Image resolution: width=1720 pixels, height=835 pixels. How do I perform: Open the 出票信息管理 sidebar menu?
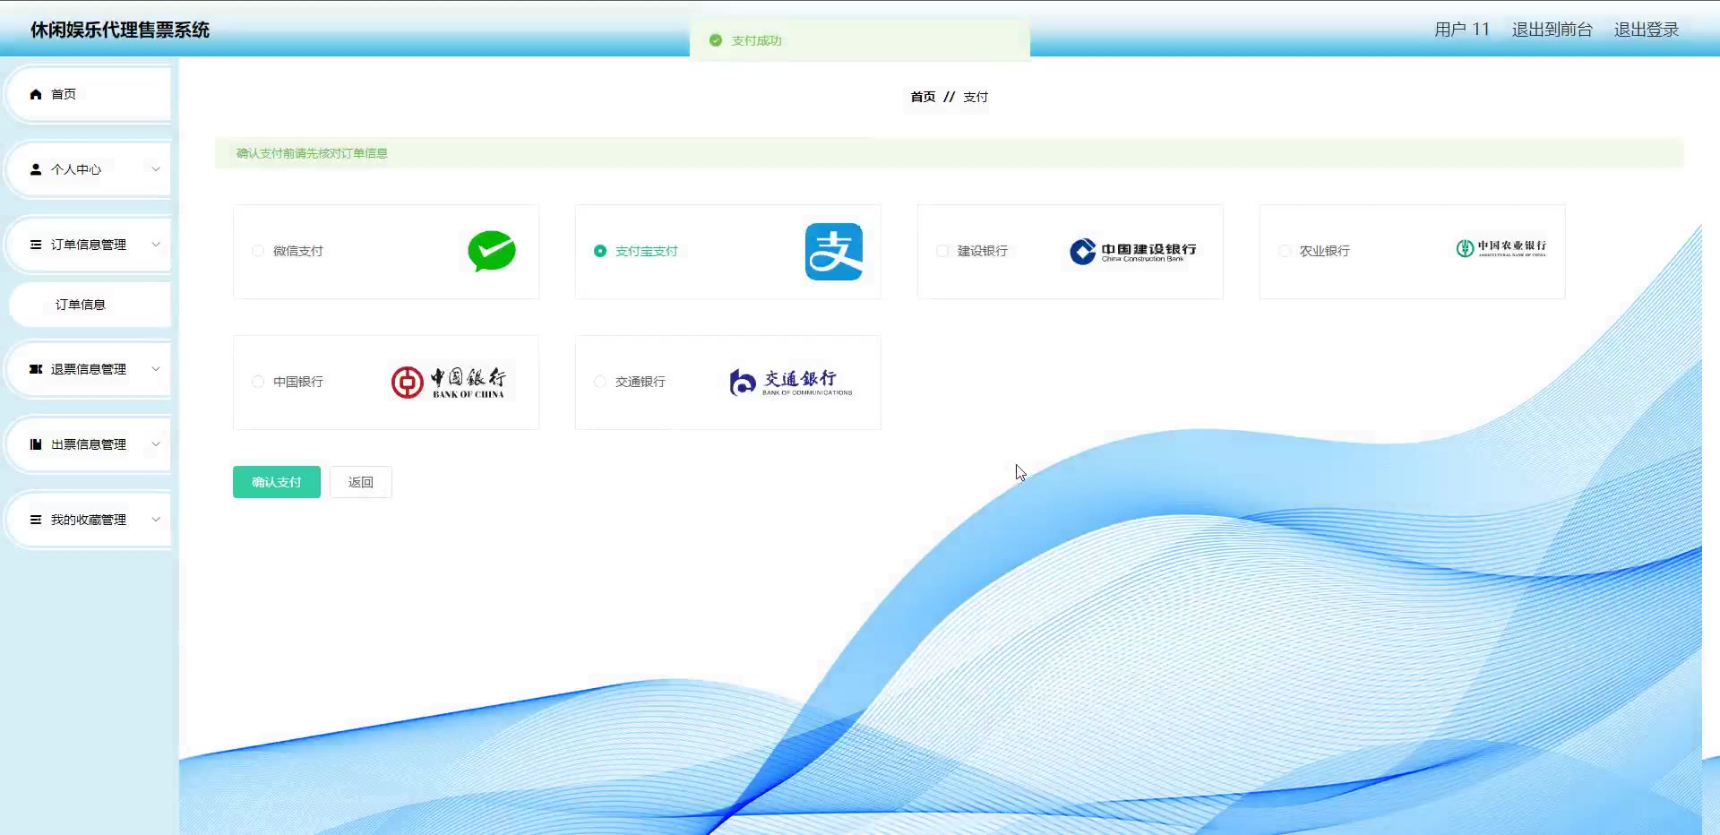90,444
